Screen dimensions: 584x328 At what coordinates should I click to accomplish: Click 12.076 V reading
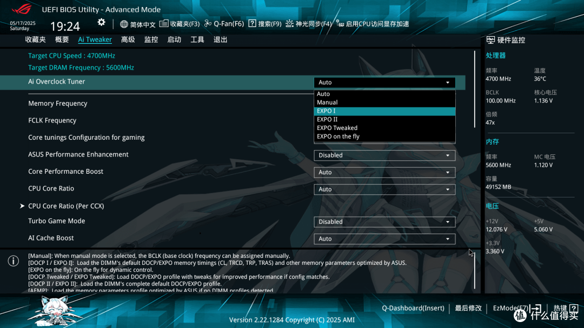[x=496, y=230]
